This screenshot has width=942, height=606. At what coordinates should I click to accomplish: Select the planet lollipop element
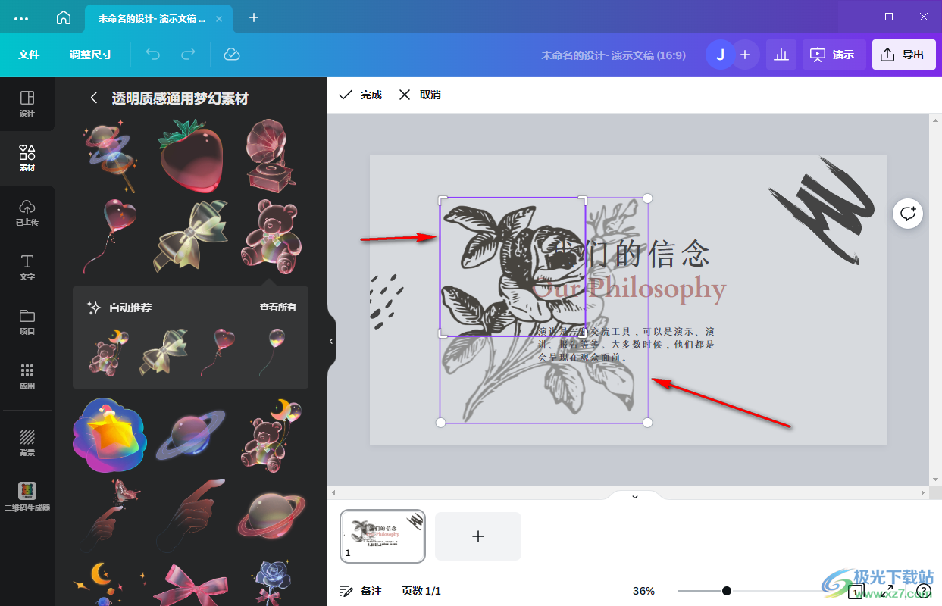coord(111,155)
